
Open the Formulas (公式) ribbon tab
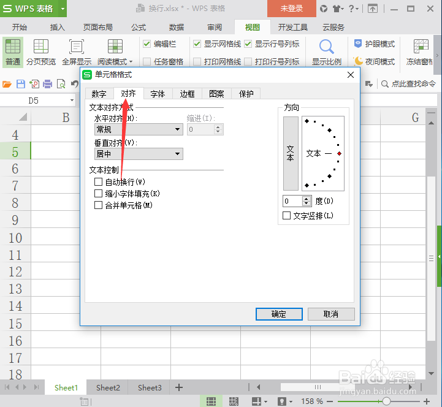[x=139, y=28]
